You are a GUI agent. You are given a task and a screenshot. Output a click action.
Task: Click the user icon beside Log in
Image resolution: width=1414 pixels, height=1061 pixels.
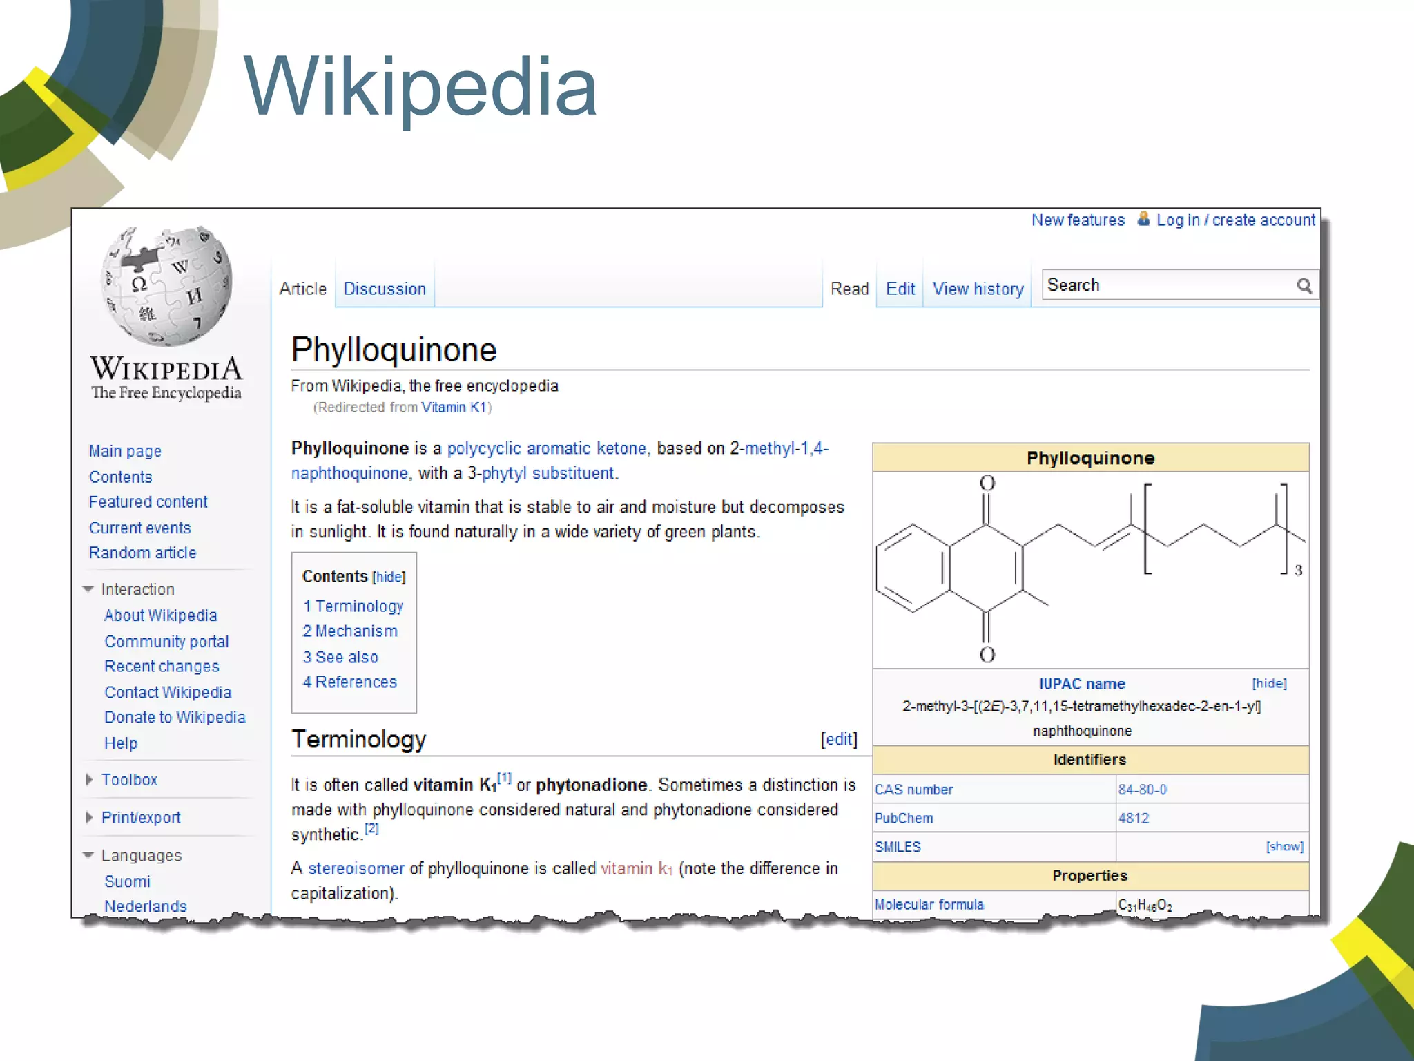(x=1143, y=219)
